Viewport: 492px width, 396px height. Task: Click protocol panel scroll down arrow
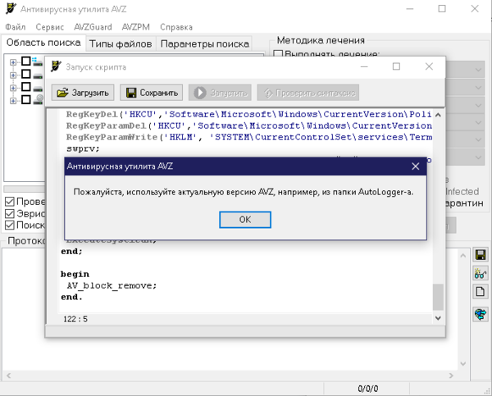coord(462,364)
